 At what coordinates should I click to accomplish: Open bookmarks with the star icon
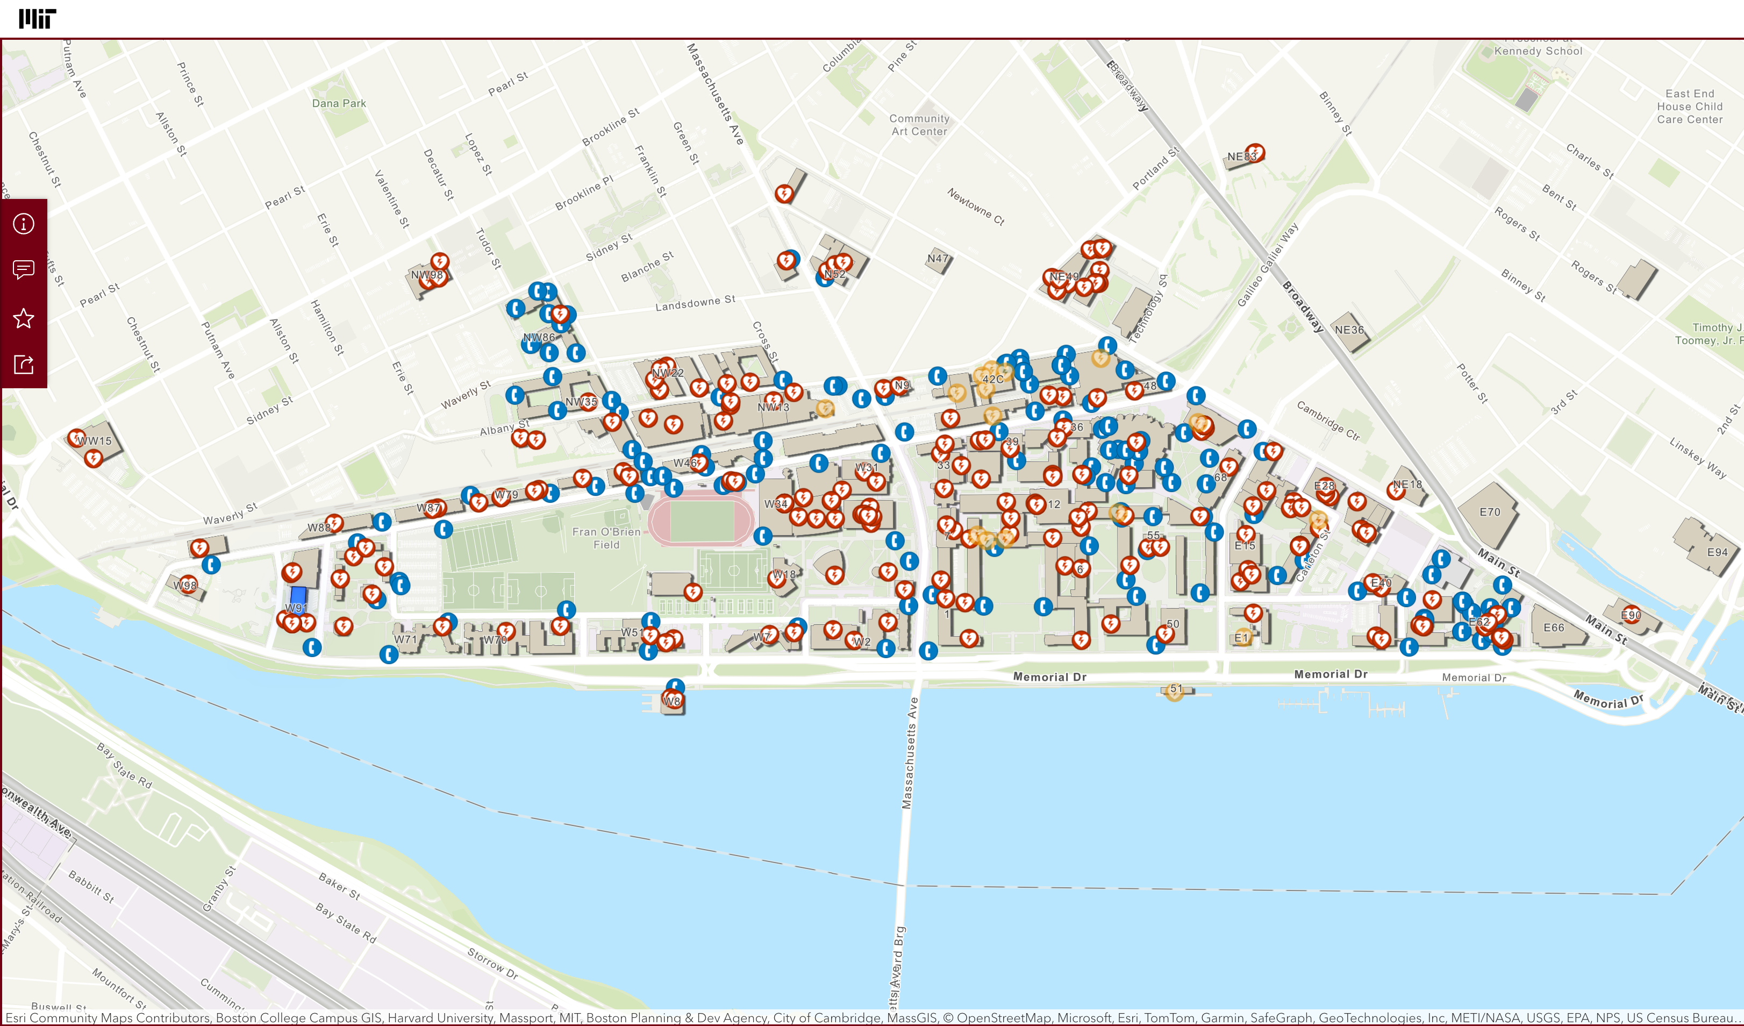(24, 318)
